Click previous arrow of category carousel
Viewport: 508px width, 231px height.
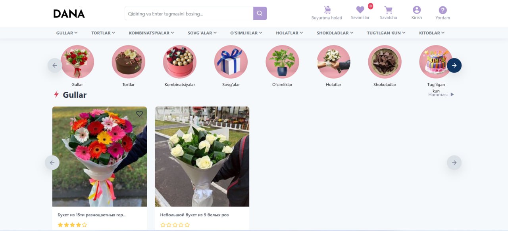(x=55, y=65)
